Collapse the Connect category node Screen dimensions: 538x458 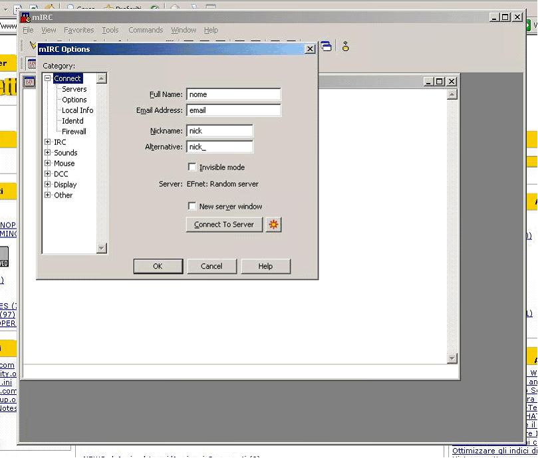click(x=48, y=78)
